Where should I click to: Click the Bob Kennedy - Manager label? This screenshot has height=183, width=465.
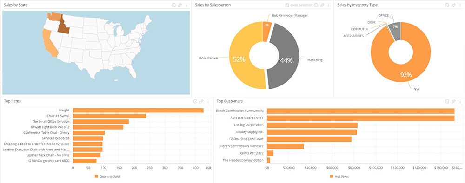290,15
